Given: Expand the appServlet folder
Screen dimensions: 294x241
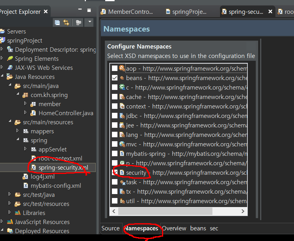Looking at the screenshot, I should click(25, 149).
